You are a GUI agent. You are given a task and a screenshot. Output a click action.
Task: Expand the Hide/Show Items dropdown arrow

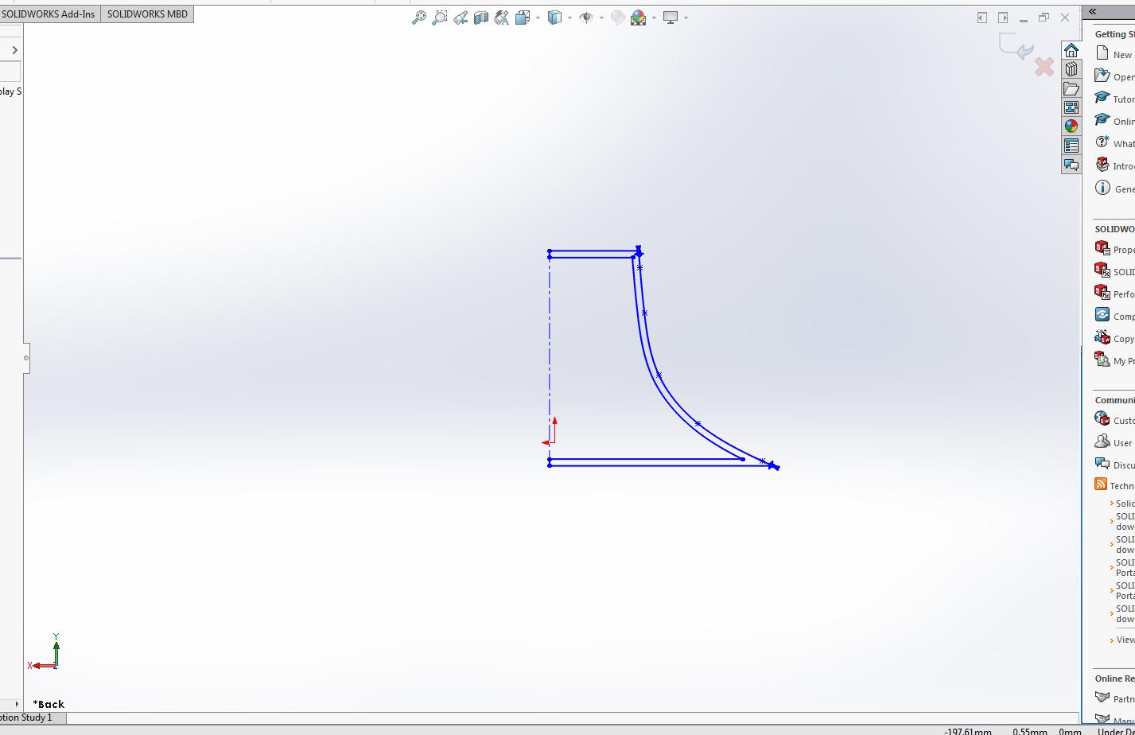click(x=601, y=17)
